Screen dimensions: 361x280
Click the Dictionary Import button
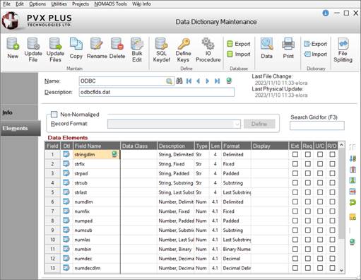[x=316, y=54]
